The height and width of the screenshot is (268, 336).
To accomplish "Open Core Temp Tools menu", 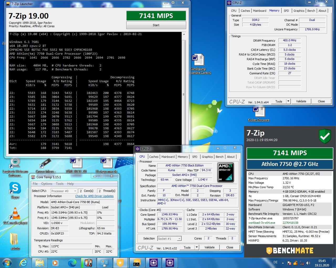I will click(x=60, y=184).
